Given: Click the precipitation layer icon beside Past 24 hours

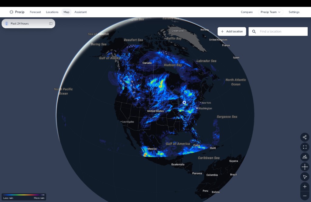Looking at the screenshot, I should point(7,24).
